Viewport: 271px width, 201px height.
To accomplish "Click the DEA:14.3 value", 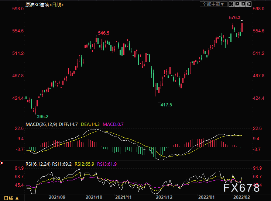I will point(90,124).
